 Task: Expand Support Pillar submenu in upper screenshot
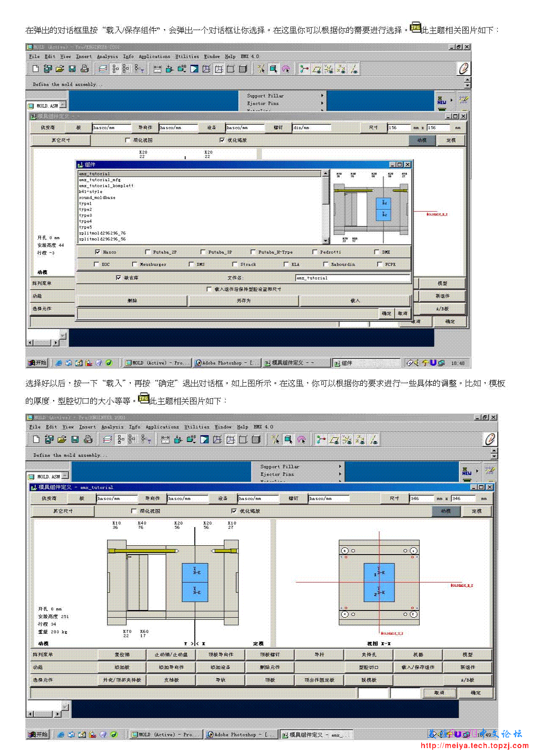[x=322, y=96]
